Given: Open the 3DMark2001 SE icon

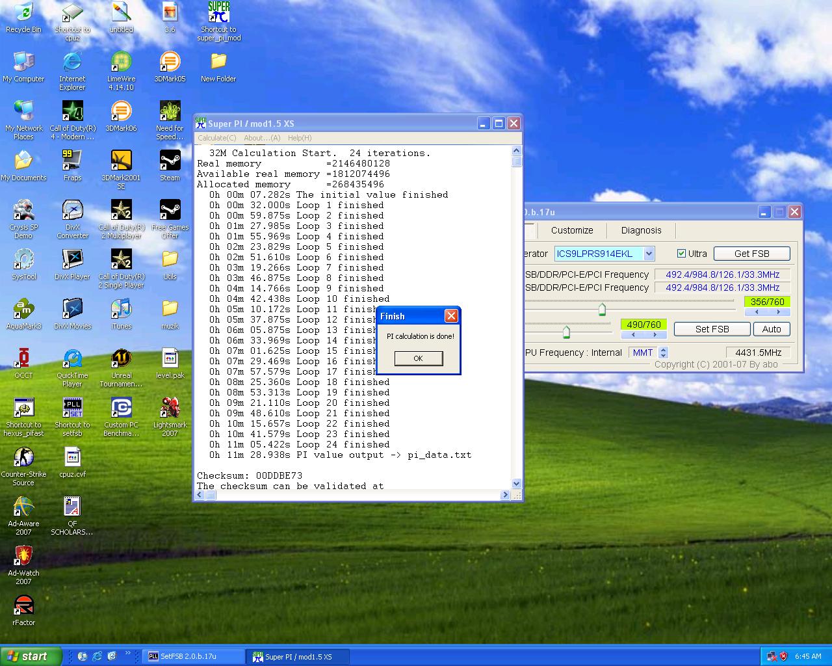Looking at the screenshot, I should click(121, 170).
